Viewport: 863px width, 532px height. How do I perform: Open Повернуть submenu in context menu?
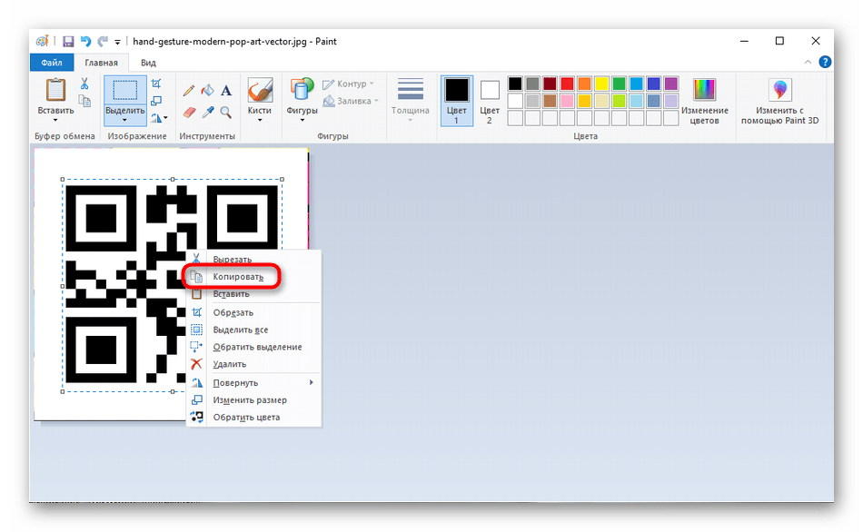253,382
